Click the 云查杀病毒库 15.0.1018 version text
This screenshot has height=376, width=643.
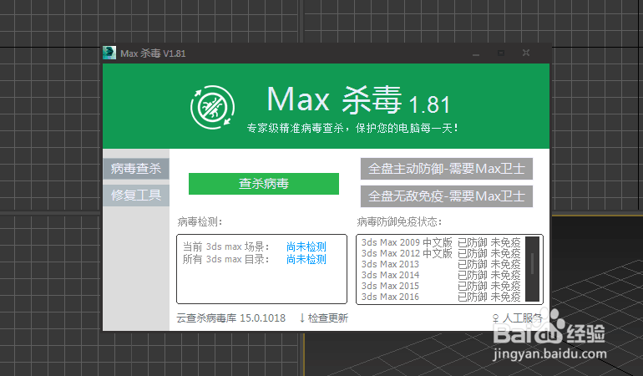click(230, 318)
